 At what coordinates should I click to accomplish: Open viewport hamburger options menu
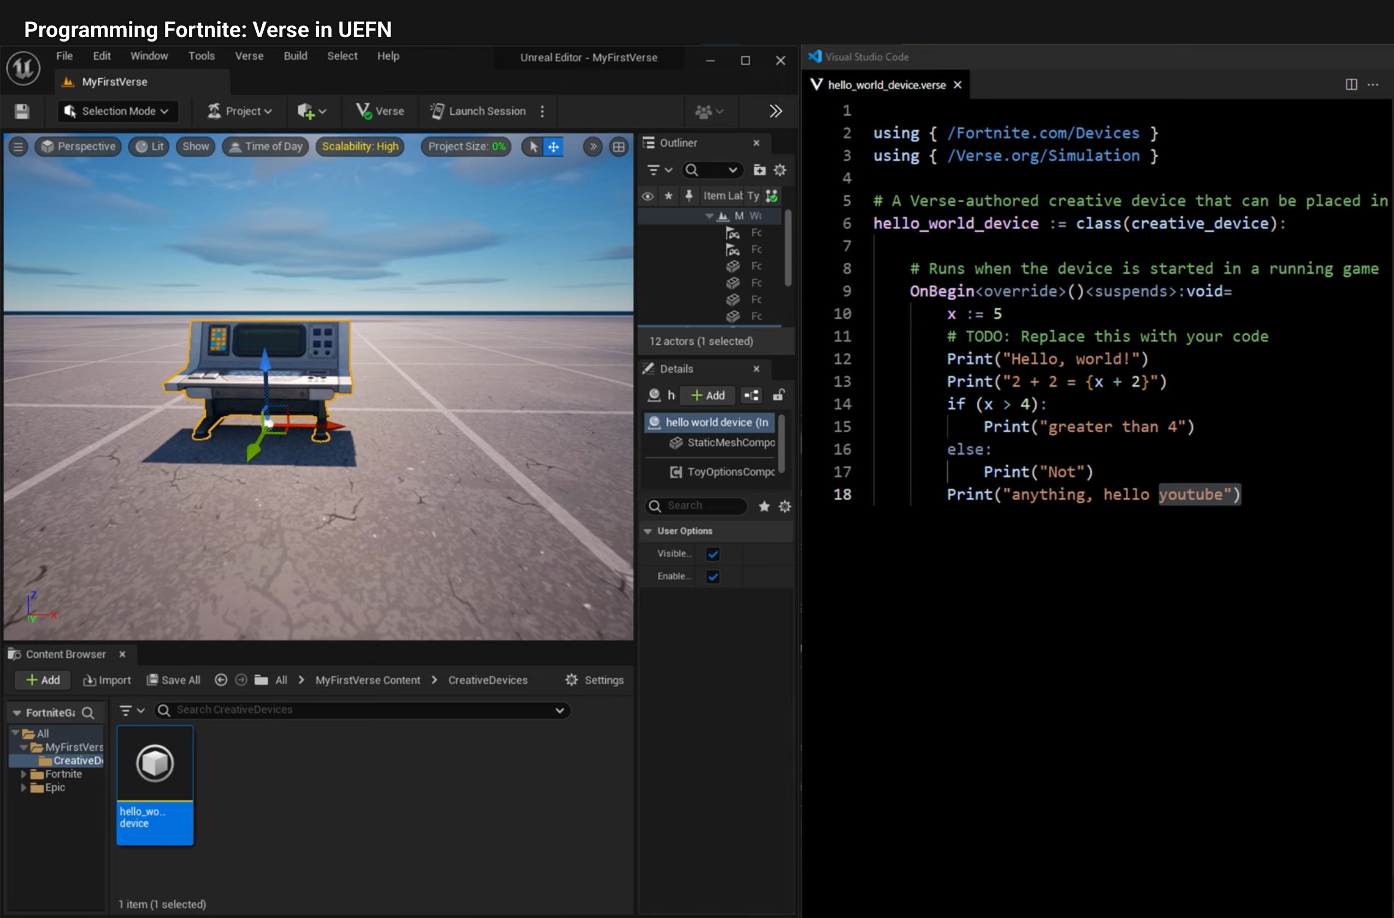18,146
